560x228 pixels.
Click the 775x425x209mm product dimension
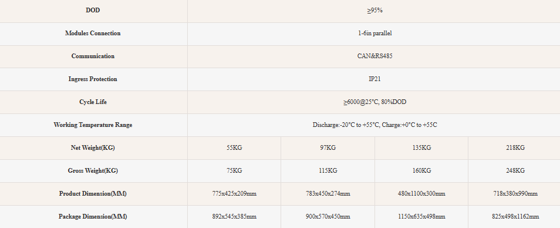234,194
